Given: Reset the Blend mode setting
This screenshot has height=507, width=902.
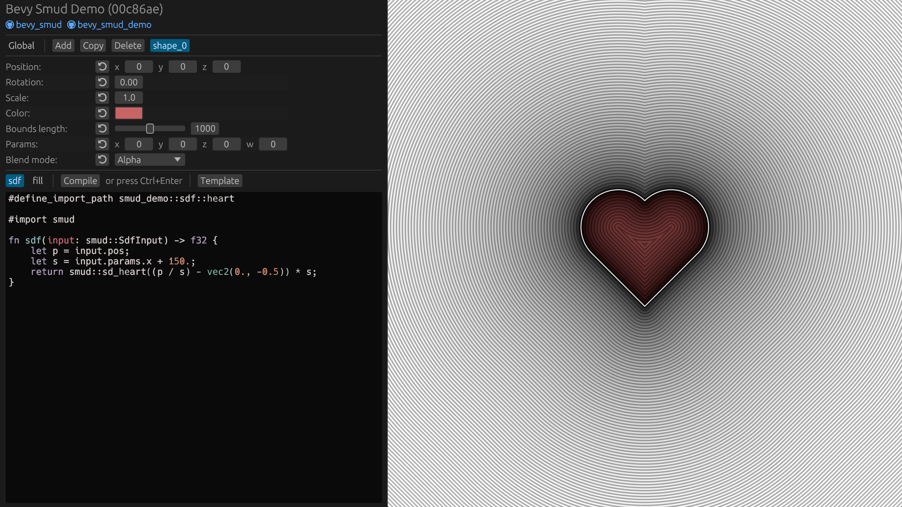Looking at the screenshot, I should [102, 160].
